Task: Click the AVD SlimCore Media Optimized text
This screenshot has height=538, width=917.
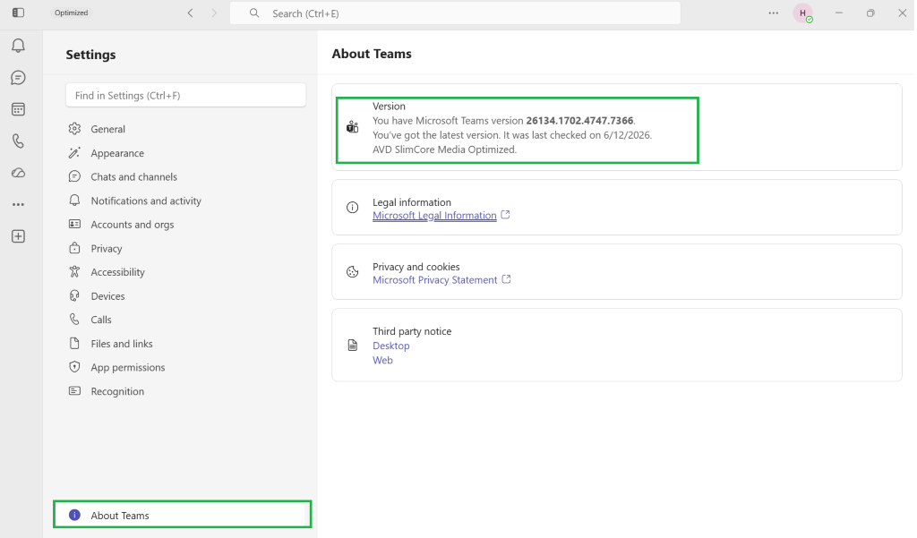Action: (444, 149)
